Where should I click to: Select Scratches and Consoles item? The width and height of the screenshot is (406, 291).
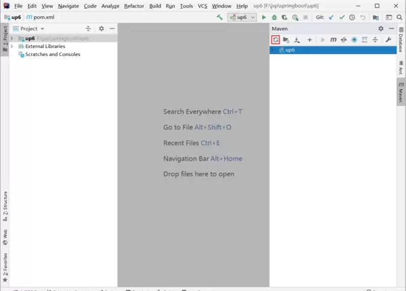click(x=52, y=55)
